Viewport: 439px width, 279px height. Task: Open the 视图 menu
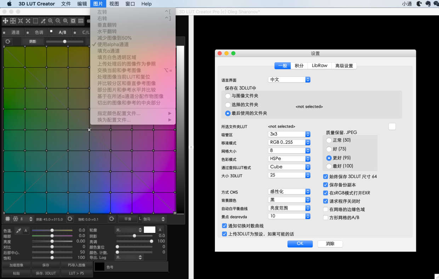[114, 4]
